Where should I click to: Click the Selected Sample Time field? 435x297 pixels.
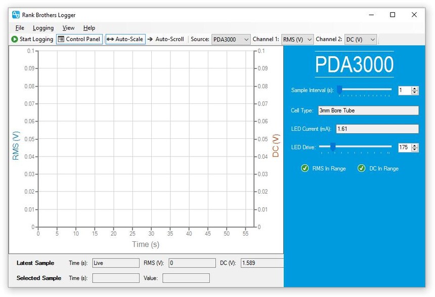click(116, 278)
